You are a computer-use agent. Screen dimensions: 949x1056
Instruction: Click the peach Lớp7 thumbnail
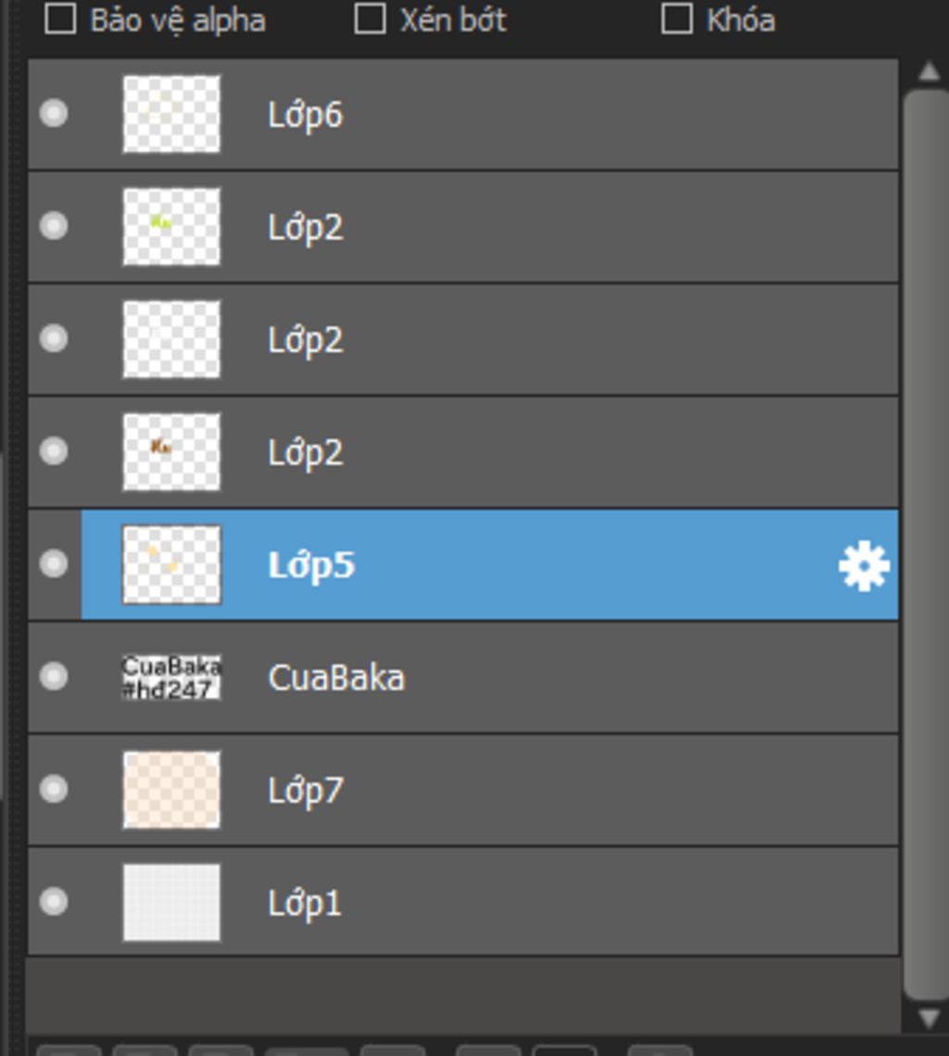pyautogui.click(x=171, y=790)
